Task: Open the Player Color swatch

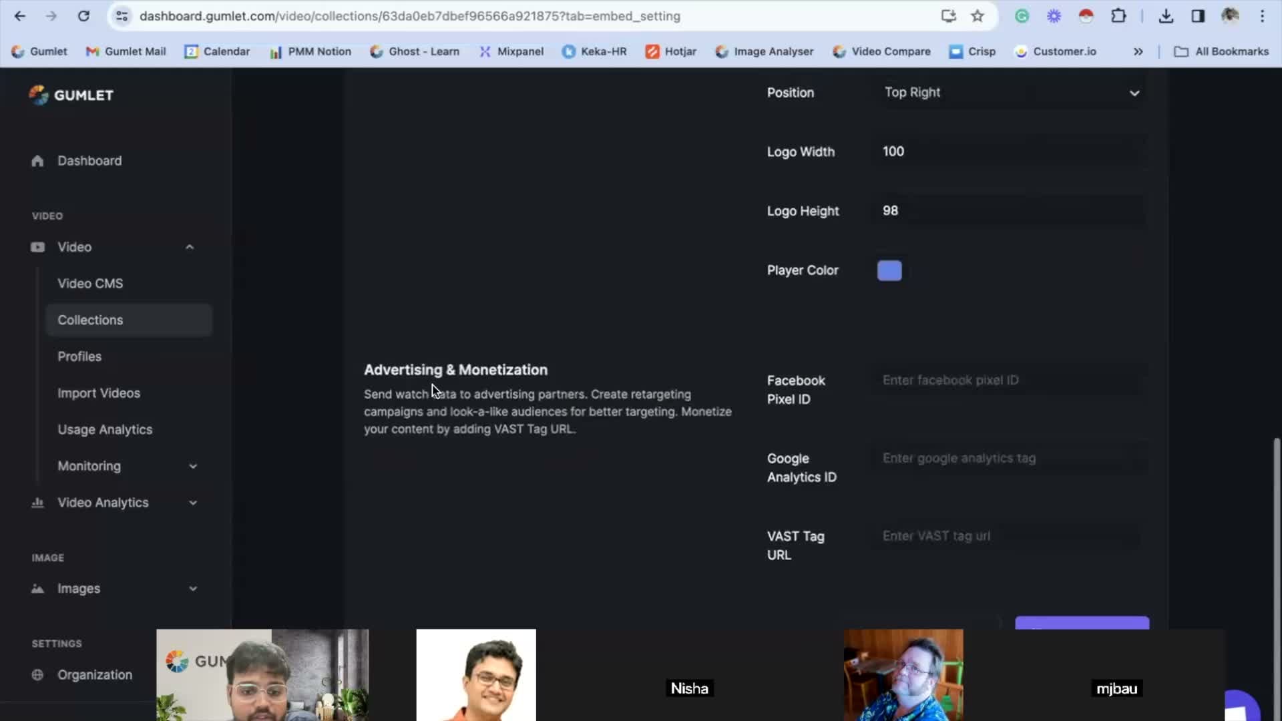Action: coord(889,270)
